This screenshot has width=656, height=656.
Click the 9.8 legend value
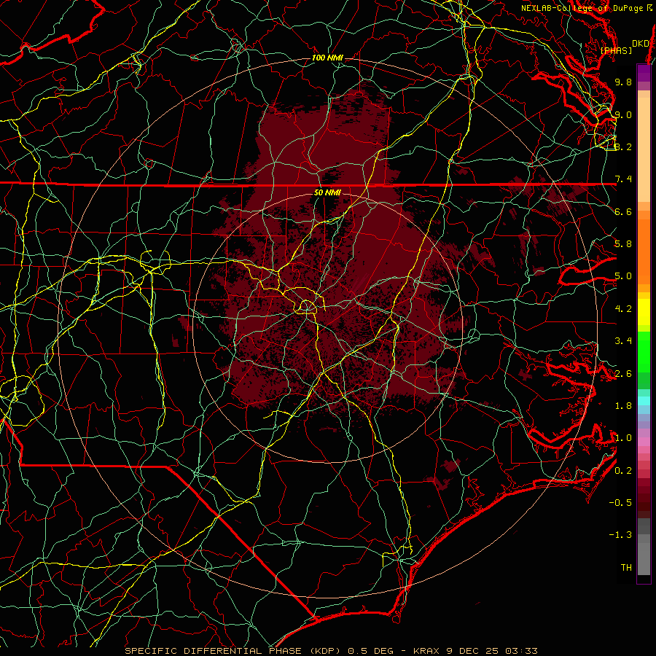623,82
